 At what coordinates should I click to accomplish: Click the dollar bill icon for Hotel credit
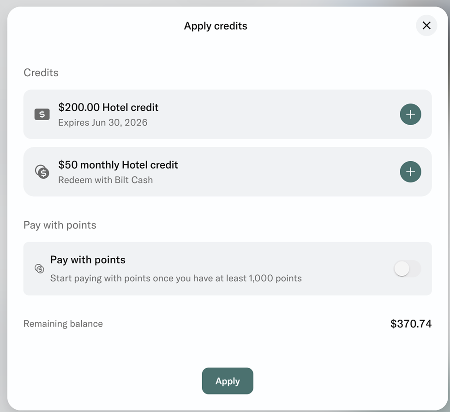click(42, 114)
